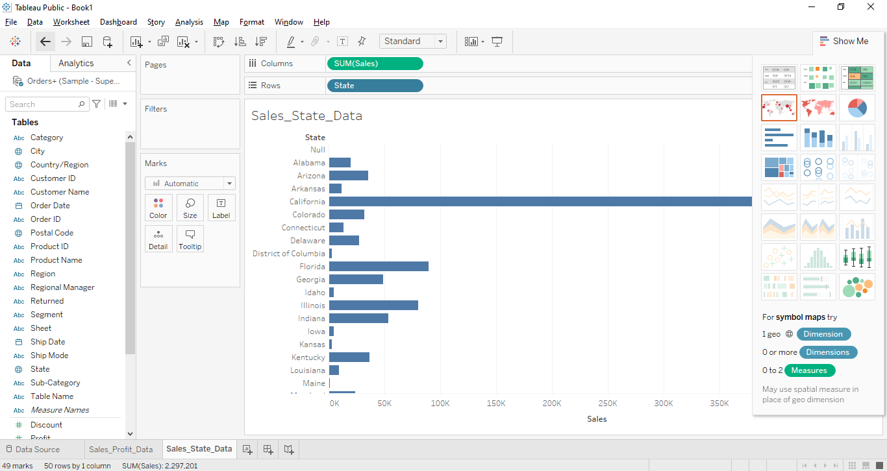This screenshot has height=471, width=887.
Task: Sort ascending toolbar icon
Action: tap(240, 42)
